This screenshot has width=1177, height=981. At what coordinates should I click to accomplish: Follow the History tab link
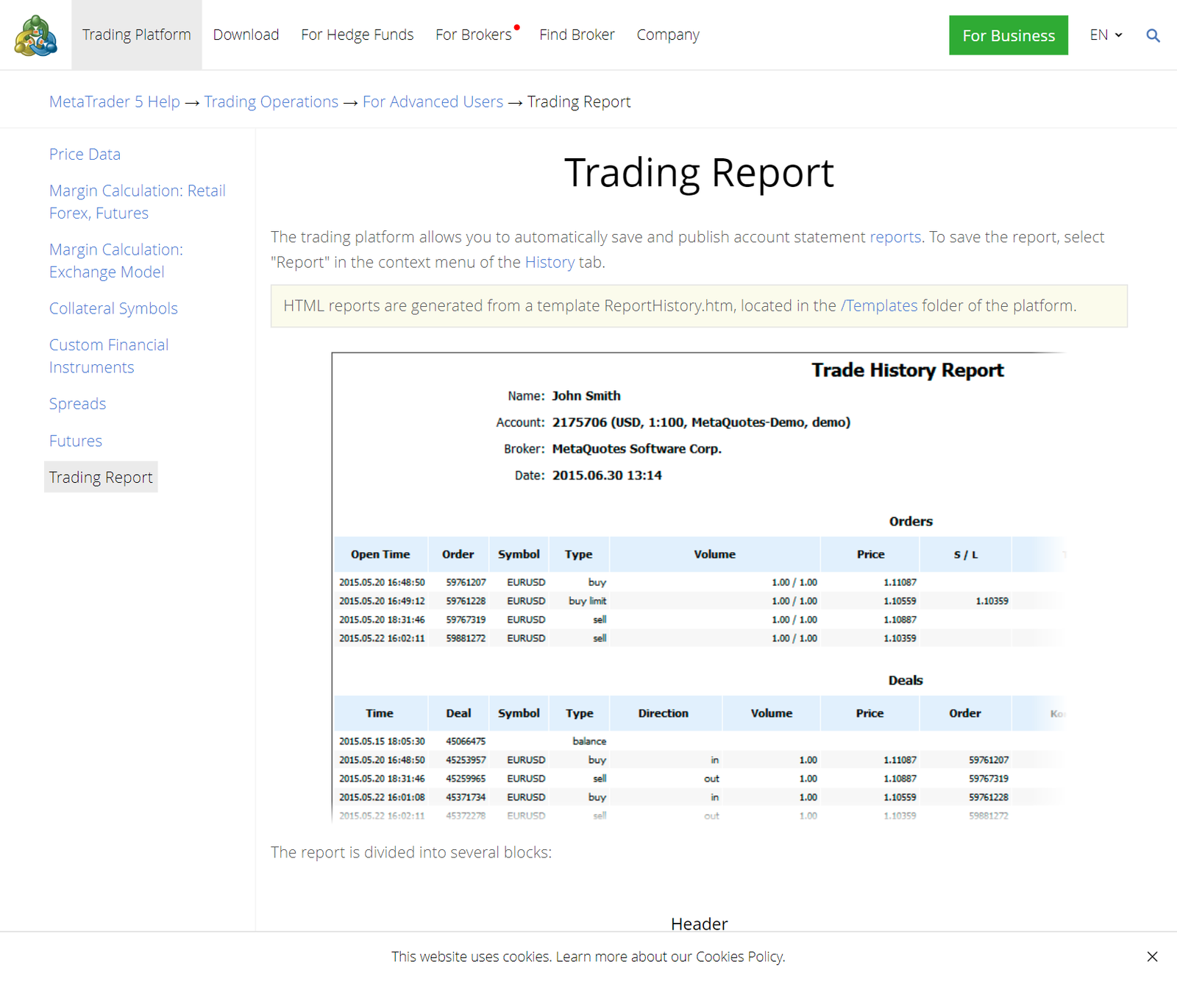point(550,262)
